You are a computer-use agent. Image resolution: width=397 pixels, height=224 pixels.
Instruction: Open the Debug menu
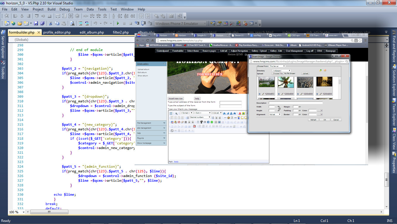point(65,9)
